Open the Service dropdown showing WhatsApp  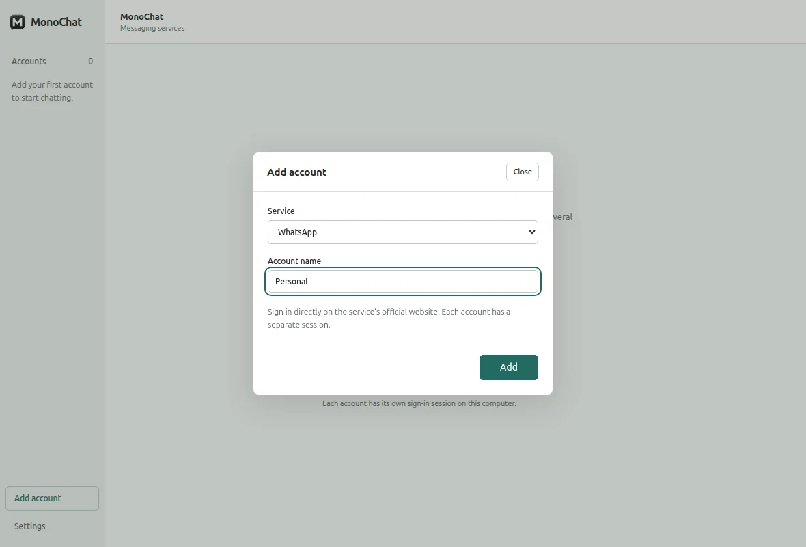click(x=402, y=232)
